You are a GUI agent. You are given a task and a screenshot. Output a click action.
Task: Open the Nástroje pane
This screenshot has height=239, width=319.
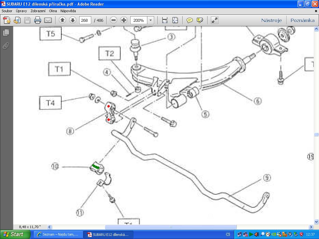pyautogui.click(x=271, y=20)
